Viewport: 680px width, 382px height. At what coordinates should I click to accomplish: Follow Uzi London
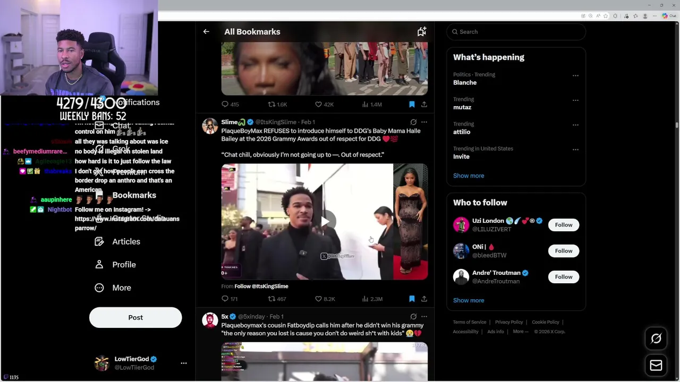pyautogui.click(x=564, y=225)
